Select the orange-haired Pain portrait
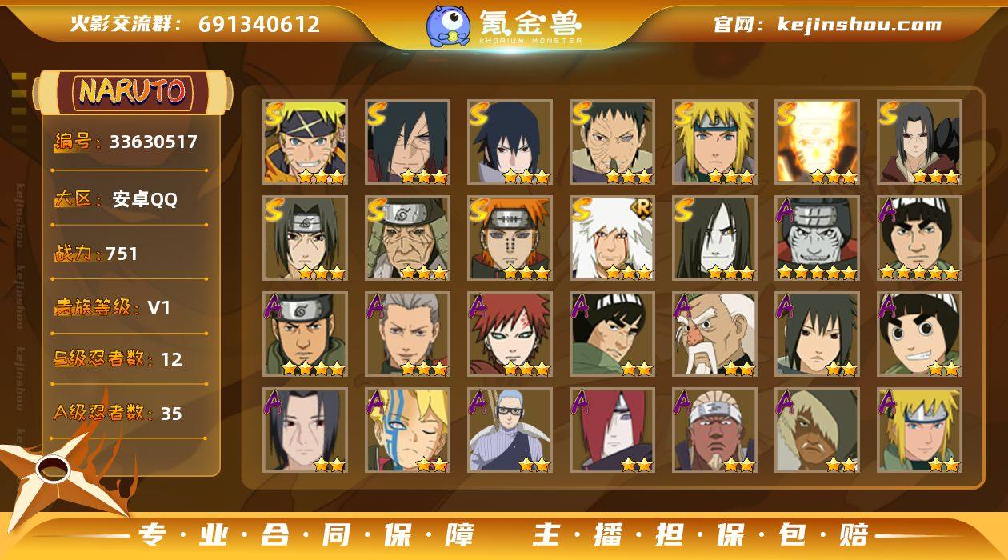This screenshot has width=1008, height=560. 510,238
